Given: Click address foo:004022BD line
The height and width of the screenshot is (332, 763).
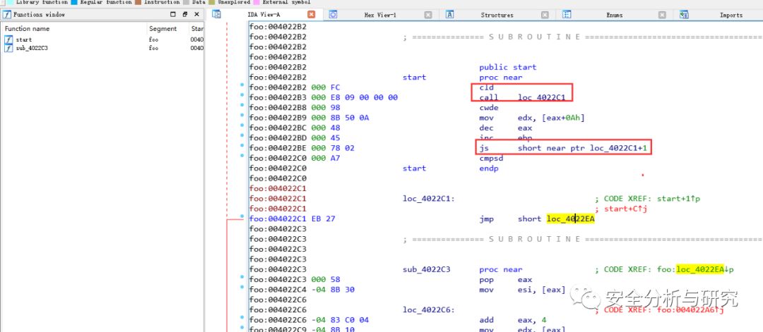Looking at the screenshot, I should click(x=278, y=138).
